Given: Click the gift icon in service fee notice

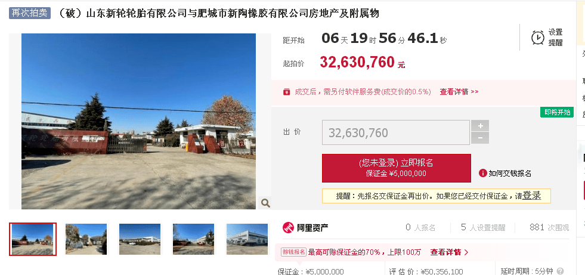Looking at the screenshot, I should pos(286,92).
